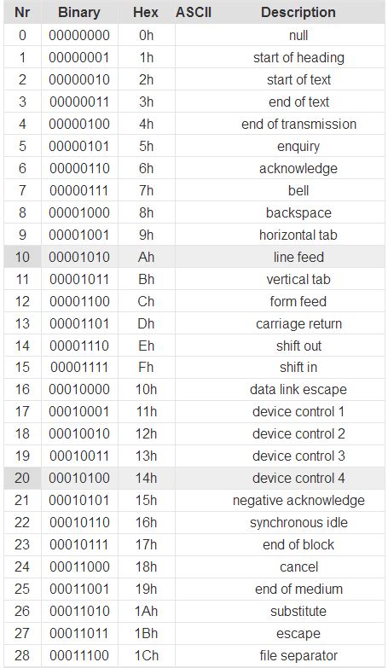
Task: Click the Binary column header
Action: 79,12
